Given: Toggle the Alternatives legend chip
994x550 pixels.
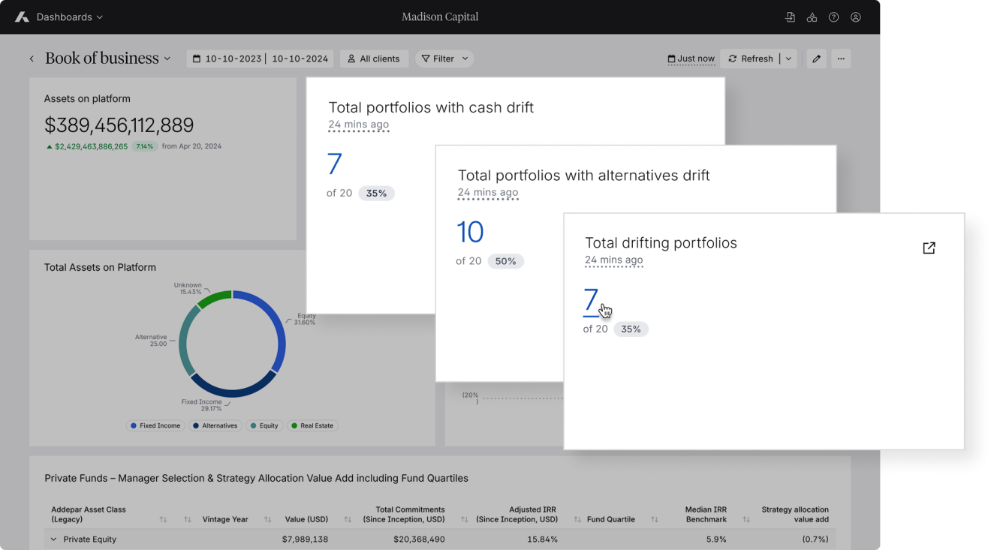Looking at the screenshot, I should point(215,425).
